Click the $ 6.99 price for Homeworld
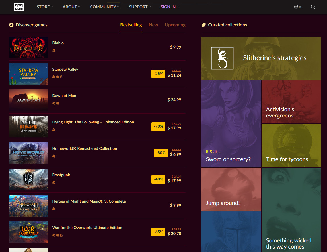Viewport: 327px width, 252px height. [x=175, y=154]
